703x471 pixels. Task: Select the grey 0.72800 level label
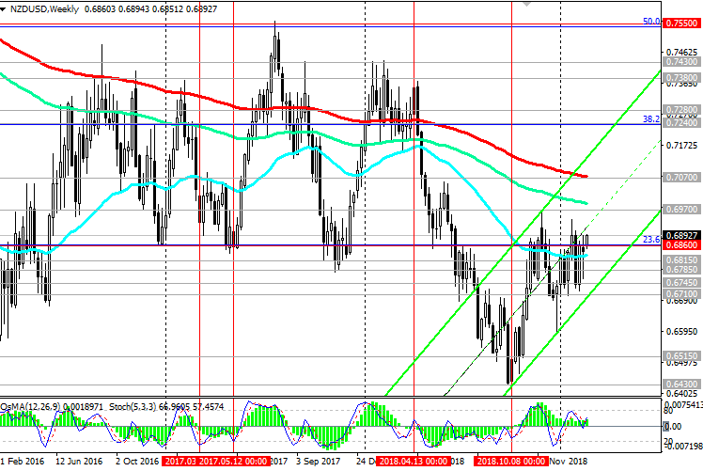(x=681, y=110)
